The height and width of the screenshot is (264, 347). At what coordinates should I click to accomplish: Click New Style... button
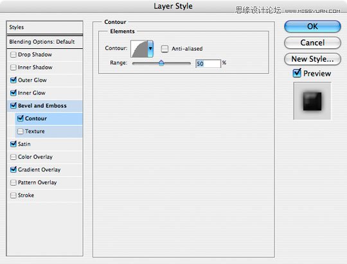pos(312,59)
